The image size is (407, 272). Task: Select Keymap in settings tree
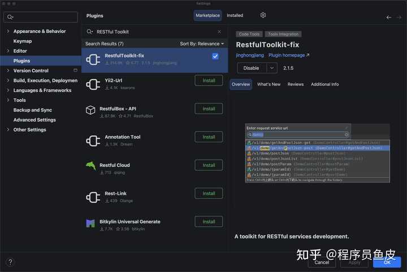tap(23, 41)
